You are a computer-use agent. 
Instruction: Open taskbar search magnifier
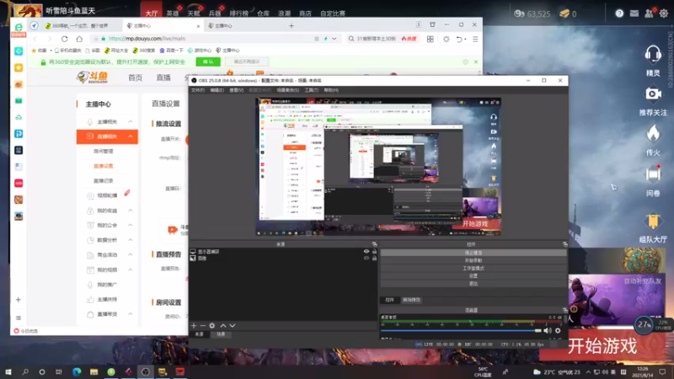click(25, 371)
